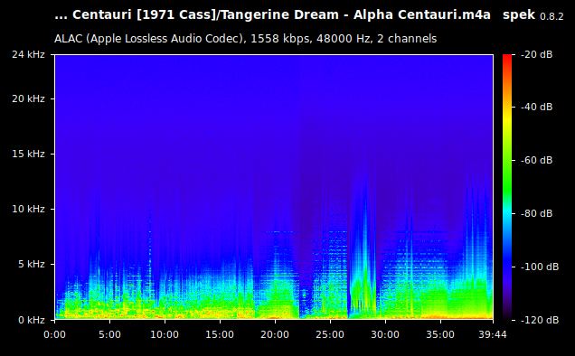Image resolution: width=575 pixels, height=356 pixels.
Task: Click the file title ending "Alpha Centauri.m4a"
Action: click(272, 15)
